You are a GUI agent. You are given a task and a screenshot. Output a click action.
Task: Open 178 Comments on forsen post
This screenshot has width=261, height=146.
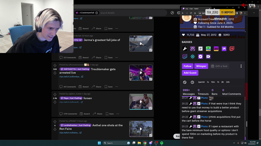click(x=69, y=114)
